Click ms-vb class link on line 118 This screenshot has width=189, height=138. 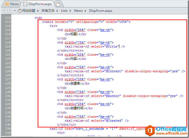point(105,42)
